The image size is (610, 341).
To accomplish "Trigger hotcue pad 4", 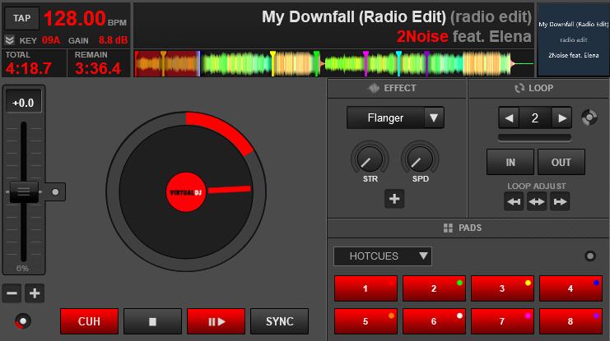I will (570, 288).
